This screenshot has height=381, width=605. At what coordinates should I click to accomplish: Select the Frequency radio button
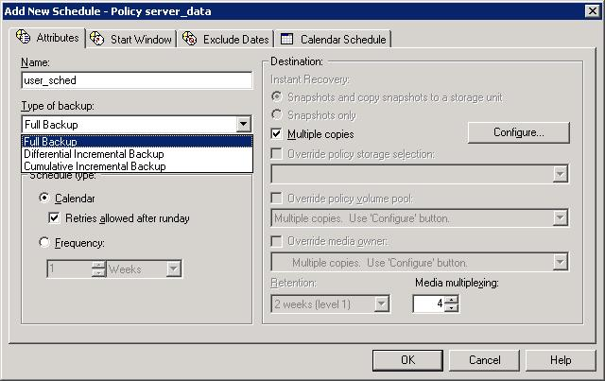(44, 242)
